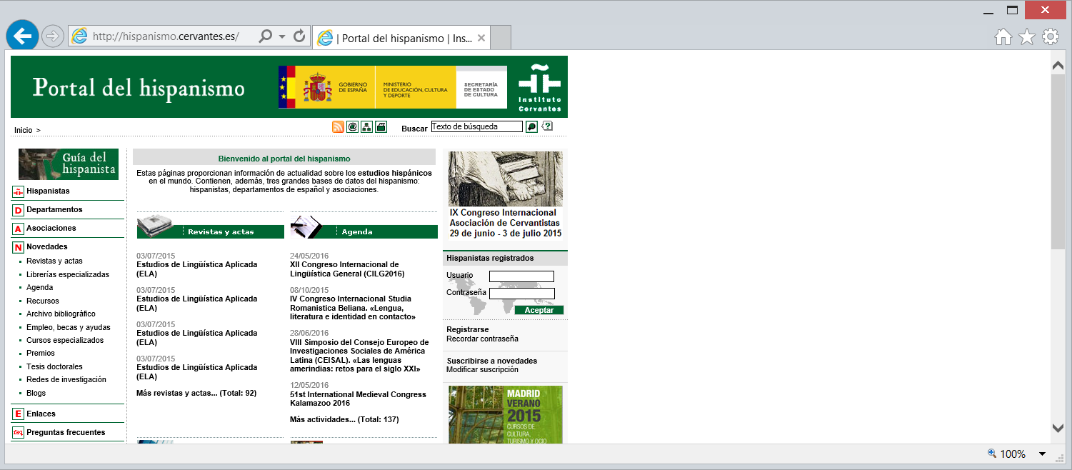Open the RSS feed icon
Image resolution: width=1072 pixels, height=470 pixels.
point(338,127)
